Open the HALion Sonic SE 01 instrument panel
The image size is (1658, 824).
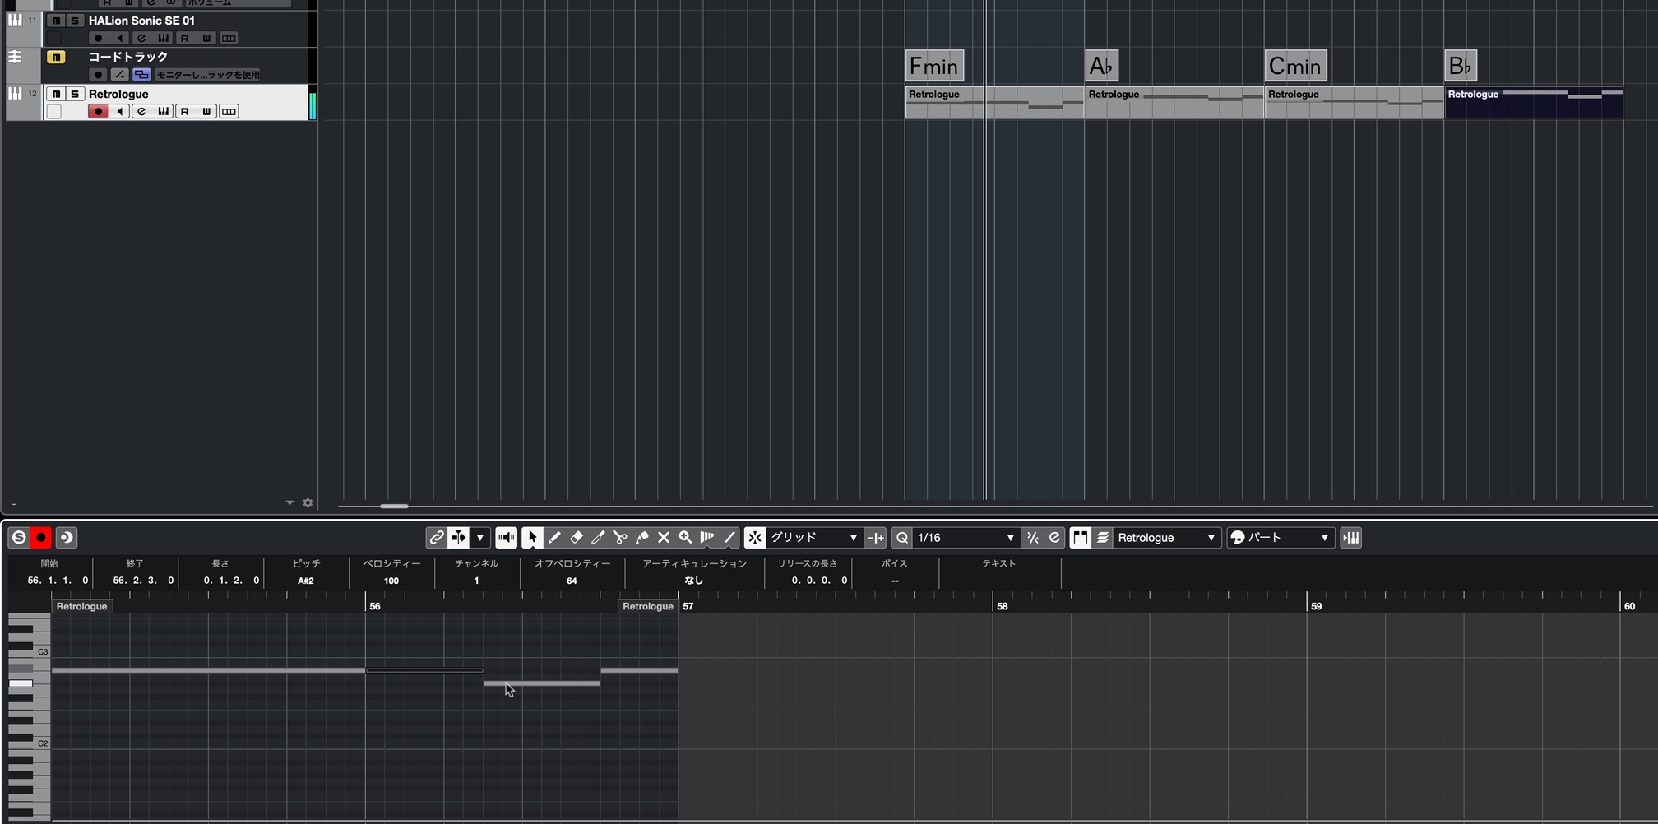coord(164,39)
